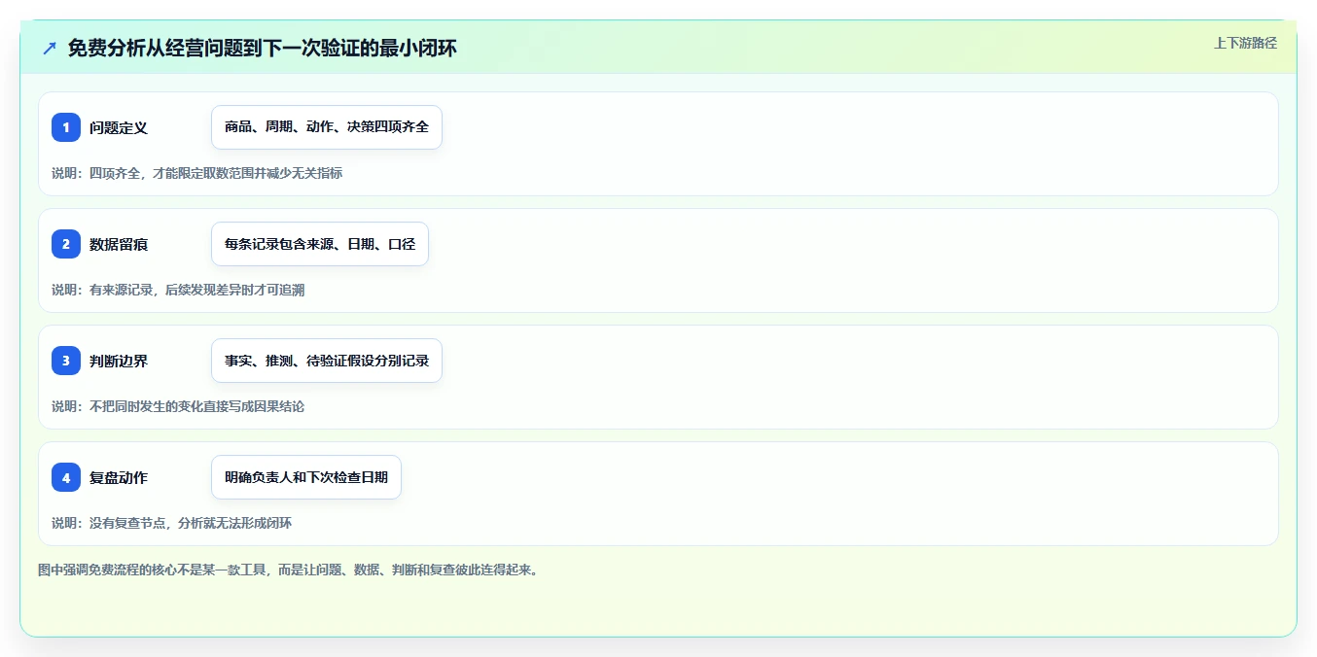Click the 判断边界 step label

pyautogui.click(x=119, y=361)
